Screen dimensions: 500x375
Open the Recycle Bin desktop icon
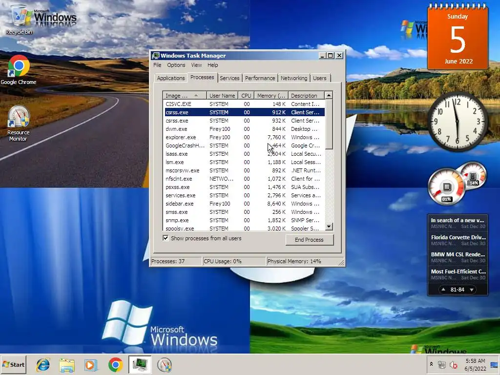tap(19, 19)
